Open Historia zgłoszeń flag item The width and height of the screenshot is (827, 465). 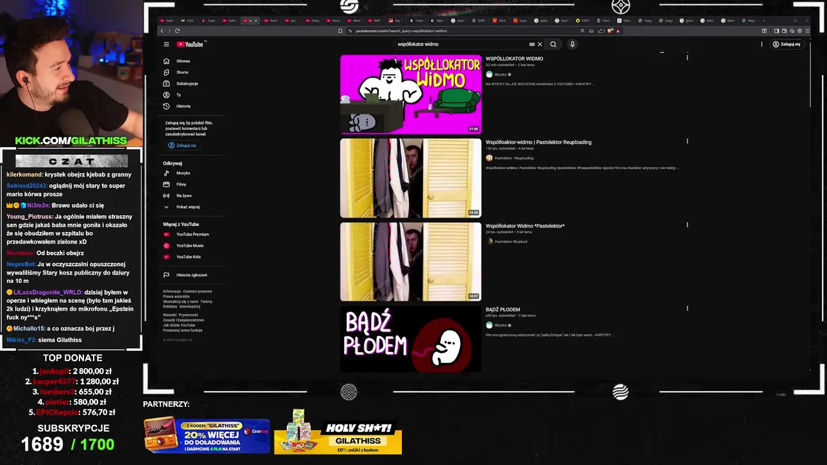tap(185, 275)
